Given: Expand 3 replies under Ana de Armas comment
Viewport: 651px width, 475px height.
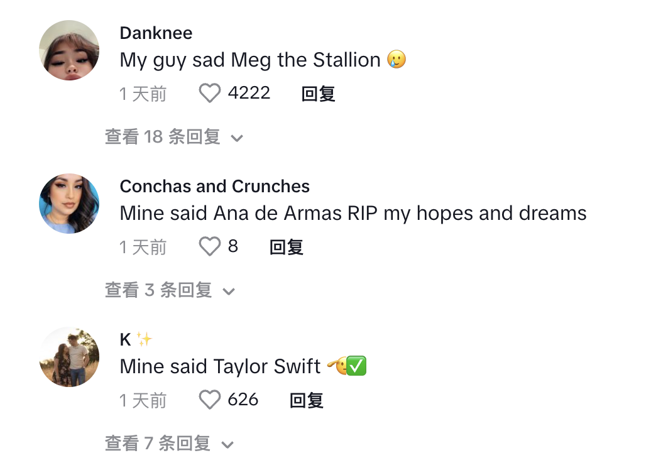Looking at the screenshot, I should 170,290.
